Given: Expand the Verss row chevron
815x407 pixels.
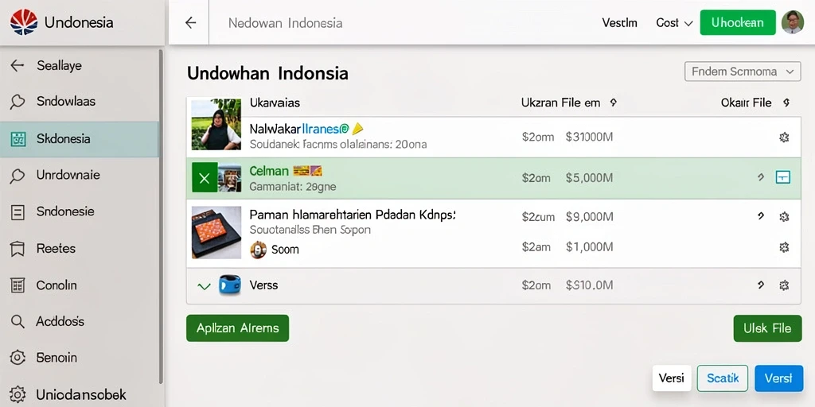Looking at the screenshot, I should 205,286.
